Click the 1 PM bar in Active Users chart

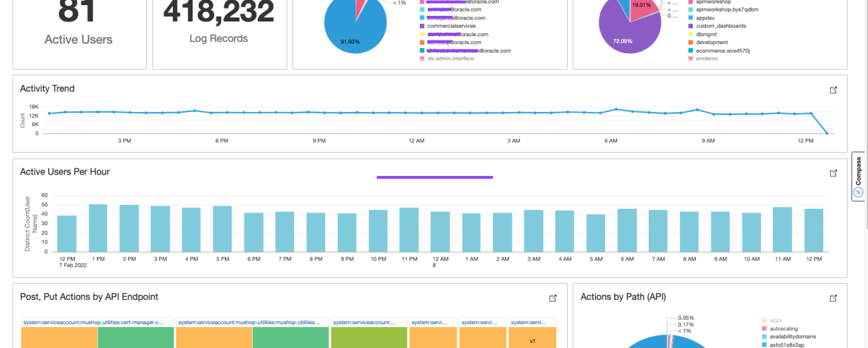[98, 228]
